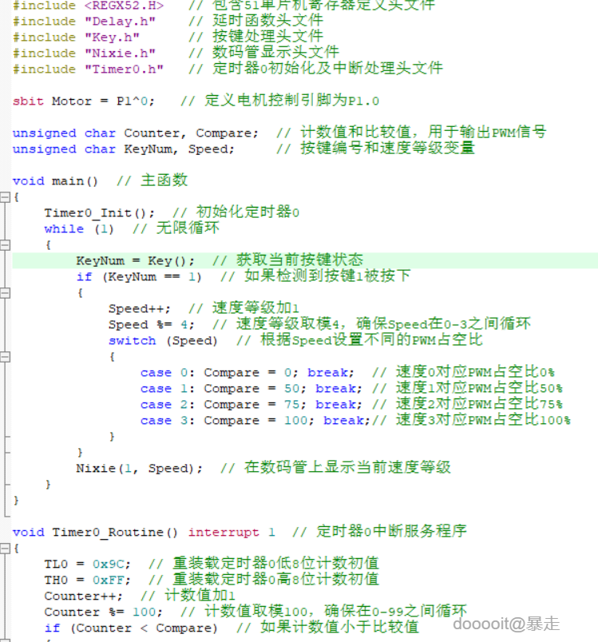Click the case 2: Compare = 75 line
The height and width of the screenshot is (642, 598).
(x=251, y=405)
